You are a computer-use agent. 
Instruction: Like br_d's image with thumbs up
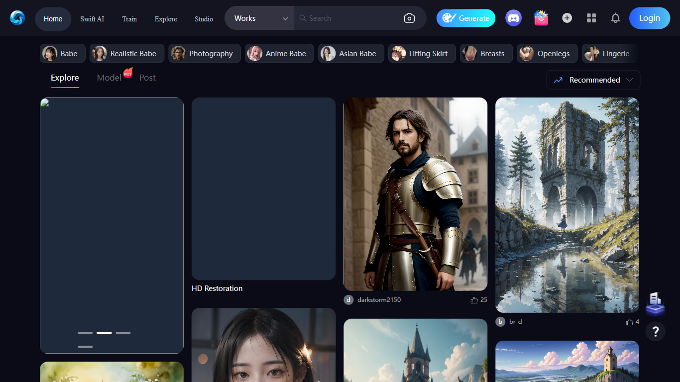click(x=629, y=322)
